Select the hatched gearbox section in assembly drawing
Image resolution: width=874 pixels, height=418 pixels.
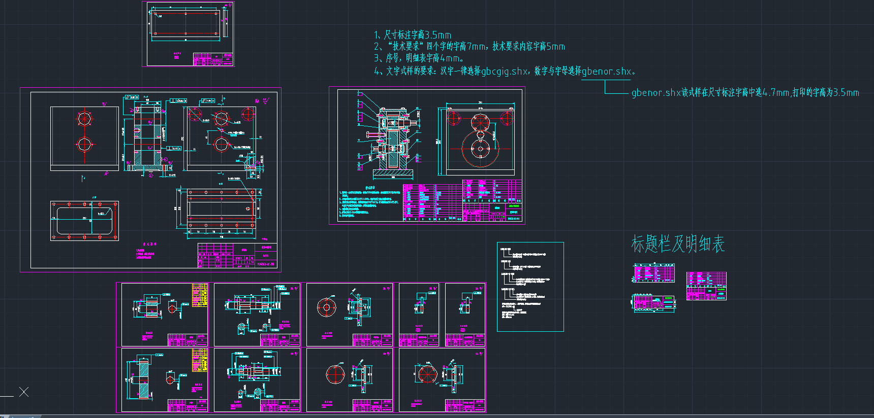pyautogui.click(x=393, y=142)
